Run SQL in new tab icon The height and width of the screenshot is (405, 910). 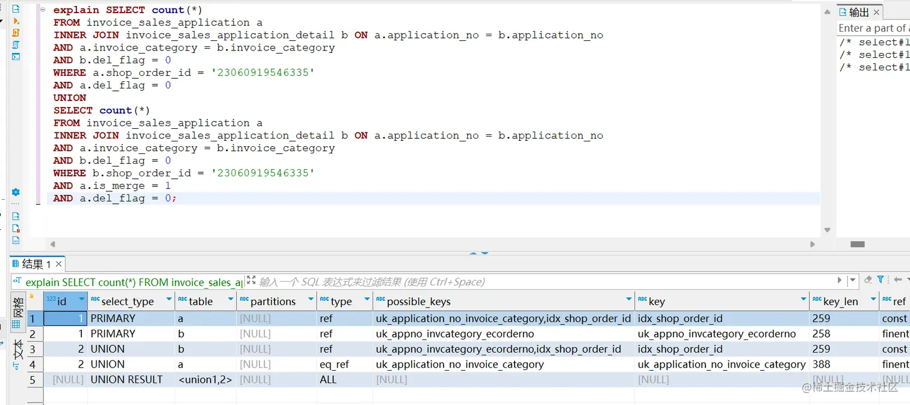[x=16, y=21]
